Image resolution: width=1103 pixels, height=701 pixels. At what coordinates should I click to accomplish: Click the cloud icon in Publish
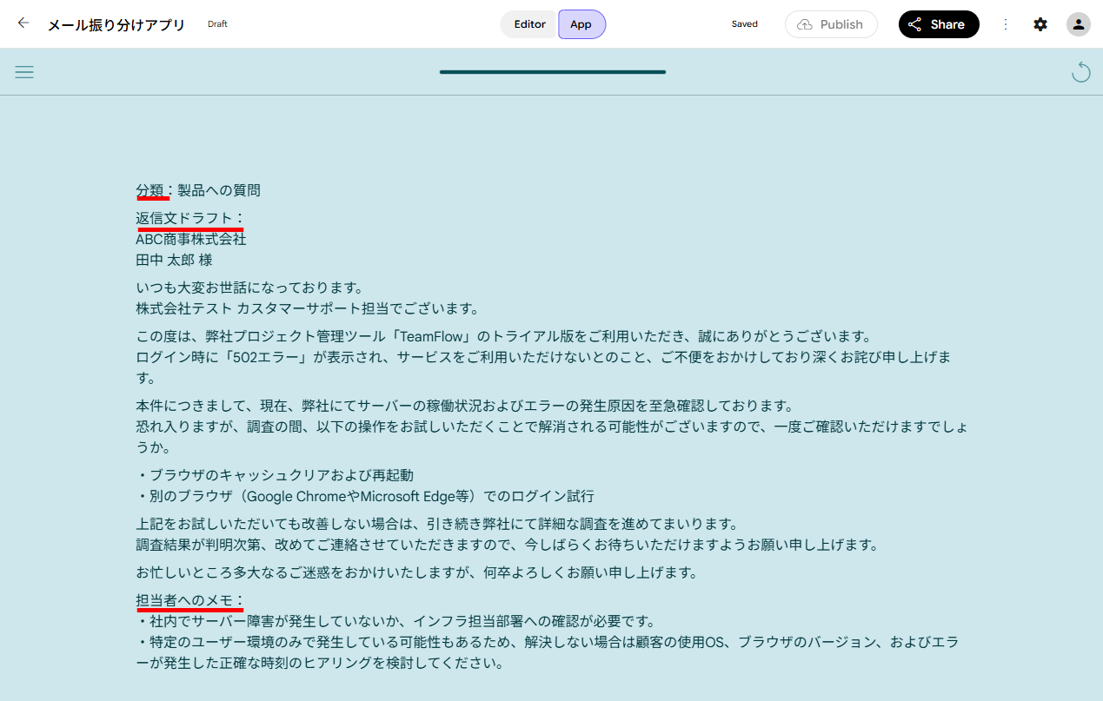pyautogui.click(x=805, y=24)
